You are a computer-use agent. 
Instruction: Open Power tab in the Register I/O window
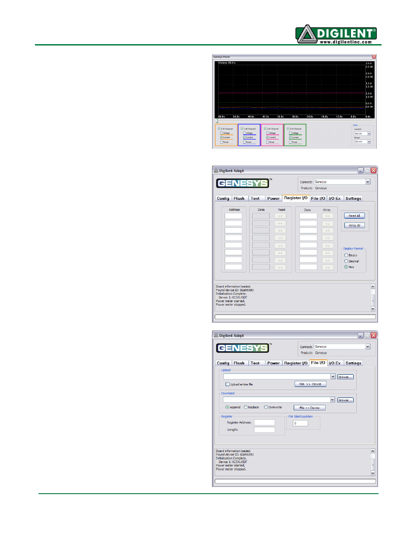pos(274,199)
